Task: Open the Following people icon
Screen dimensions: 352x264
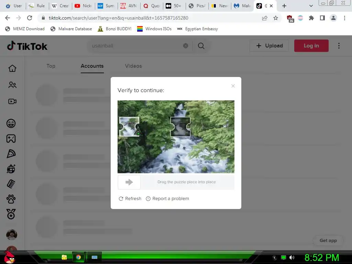Action: (12, 85)
